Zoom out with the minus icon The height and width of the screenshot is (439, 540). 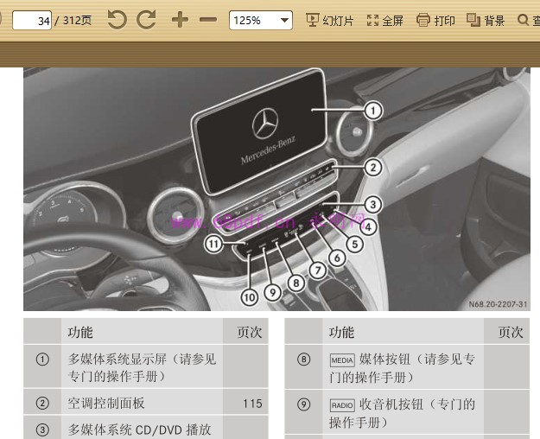pyautogui.click(x=208, y=20)
